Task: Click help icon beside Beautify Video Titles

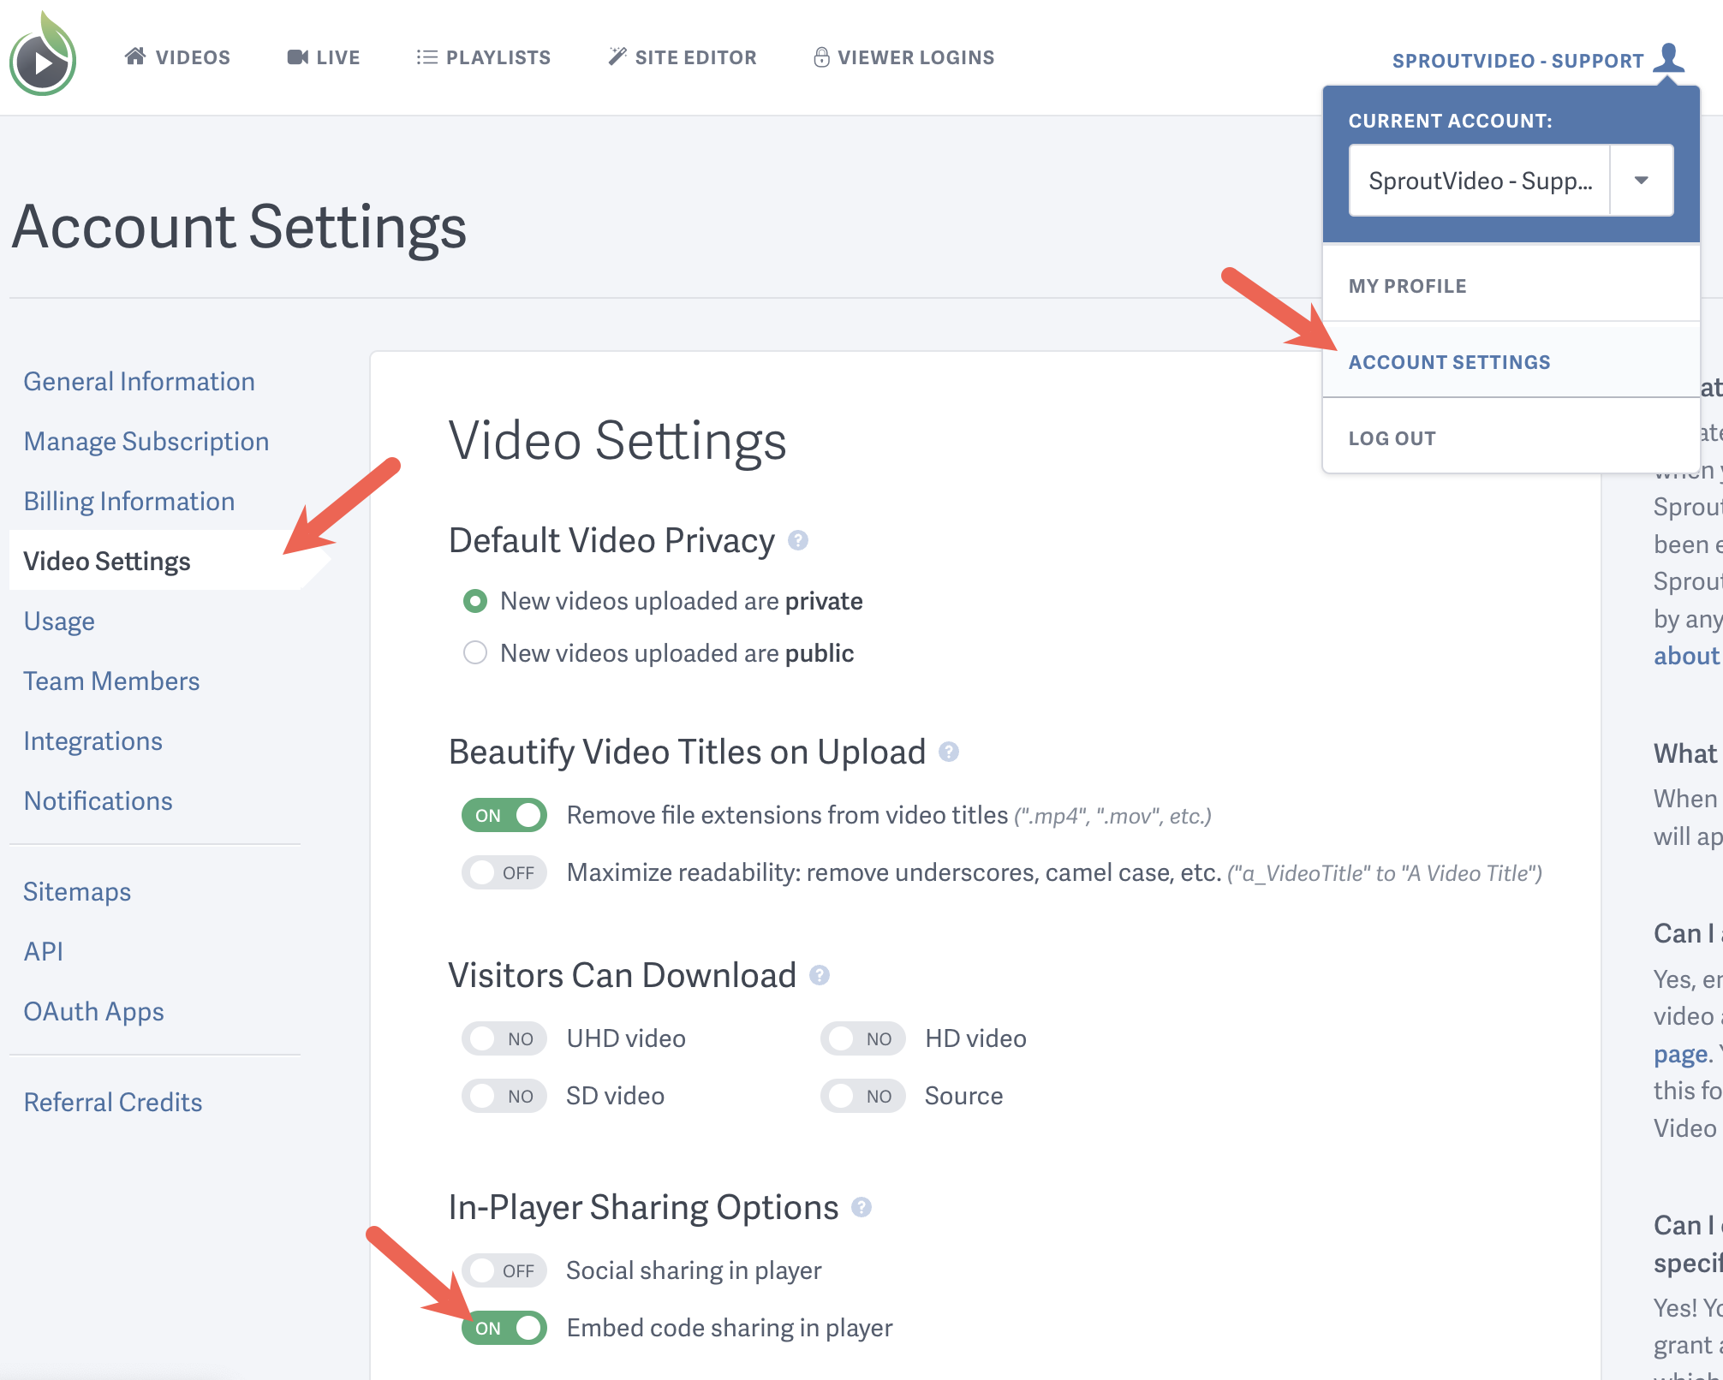Action: coord(949,752)
